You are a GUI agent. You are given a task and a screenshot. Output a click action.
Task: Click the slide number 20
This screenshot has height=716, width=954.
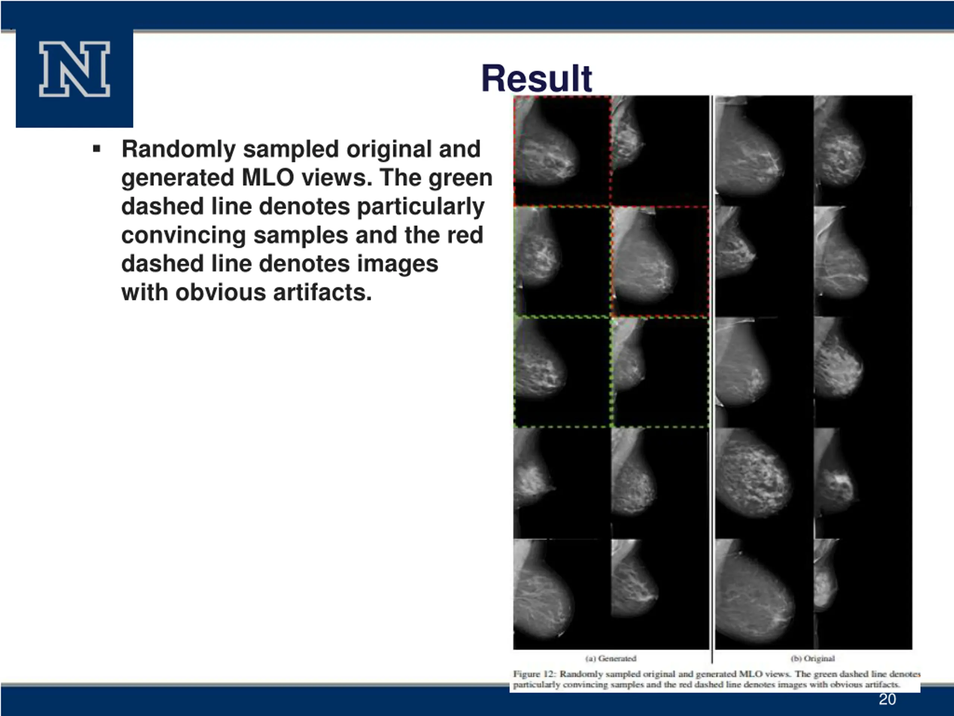[x=887, y=699]
